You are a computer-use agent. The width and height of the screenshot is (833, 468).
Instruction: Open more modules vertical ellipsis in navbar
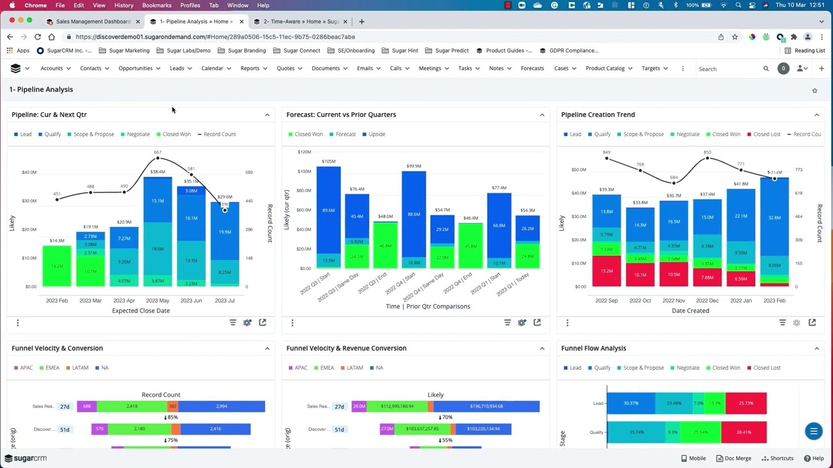(683, 68)
